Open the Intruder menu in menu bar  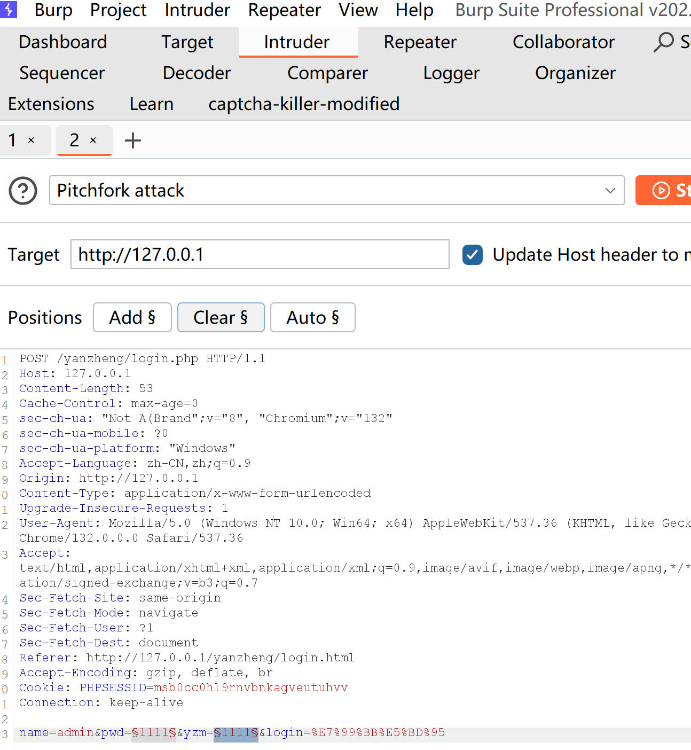point(197,10)
